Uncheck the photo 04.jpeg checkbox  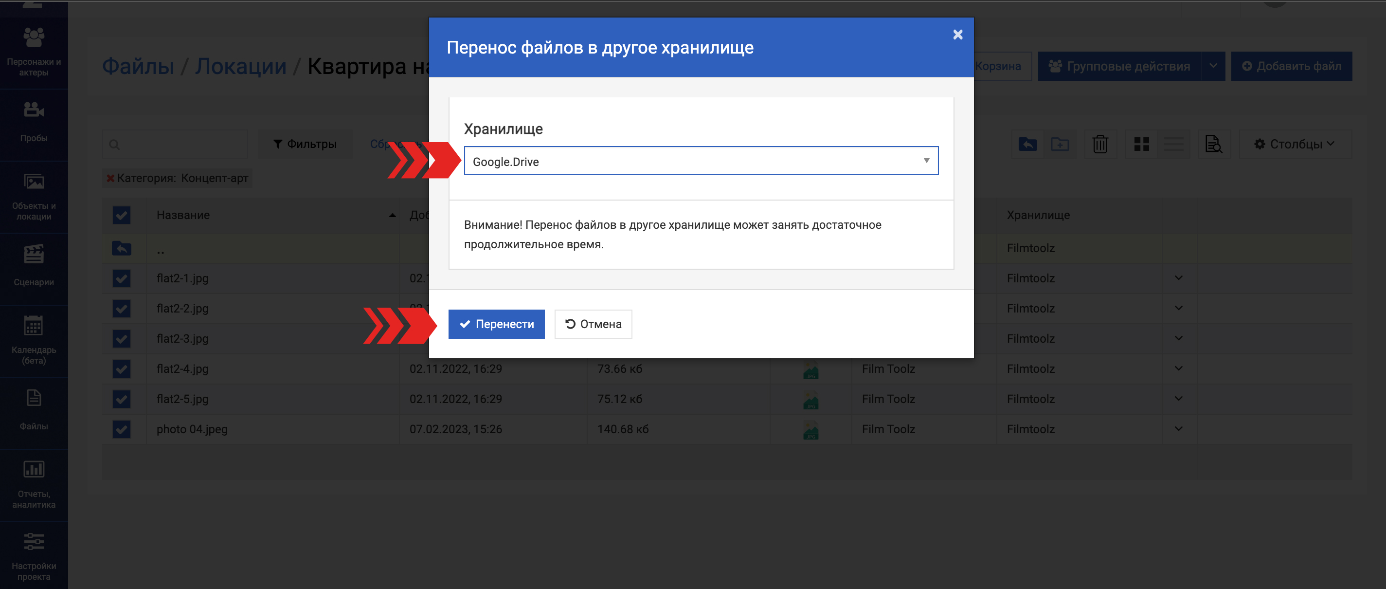122,429
